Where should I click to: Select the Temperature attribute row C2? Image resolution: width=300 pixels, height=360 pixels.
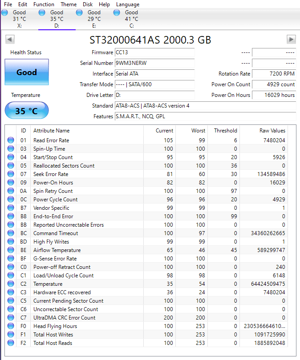click(x=146, y=284)
